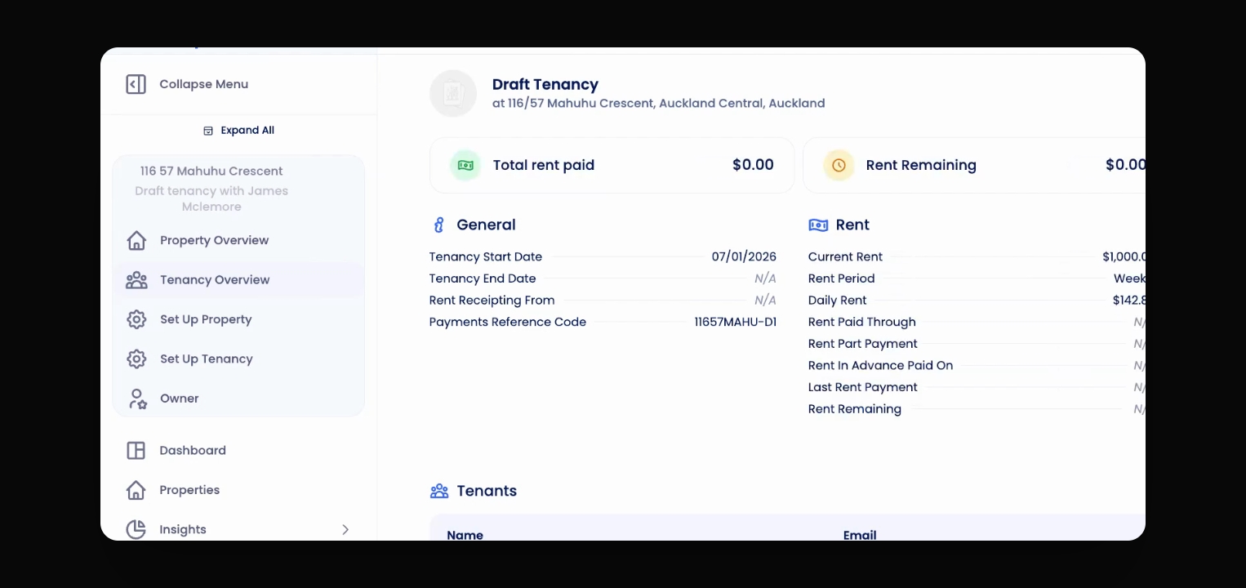Screen dimensions: 1246x588
Task: Click the Tenancy End Date label
Action: pyautogui.click(x=483, y=278)
